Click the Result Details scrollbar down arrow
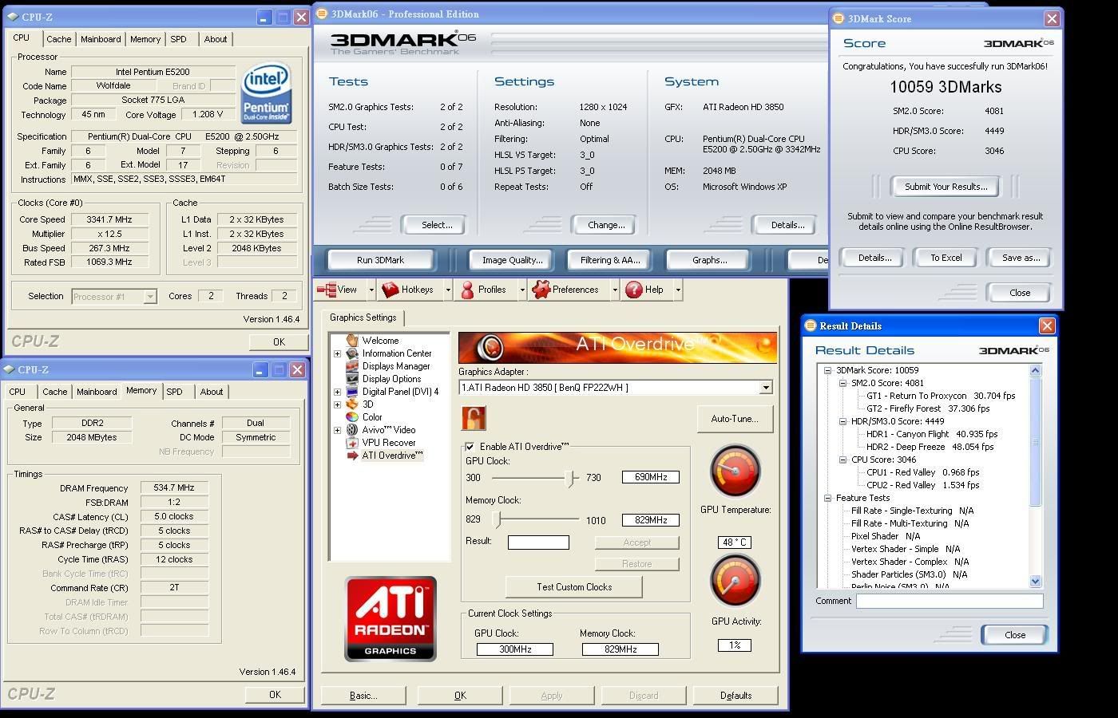This screenshot has width=1118, height=718. pos(1036,582)
